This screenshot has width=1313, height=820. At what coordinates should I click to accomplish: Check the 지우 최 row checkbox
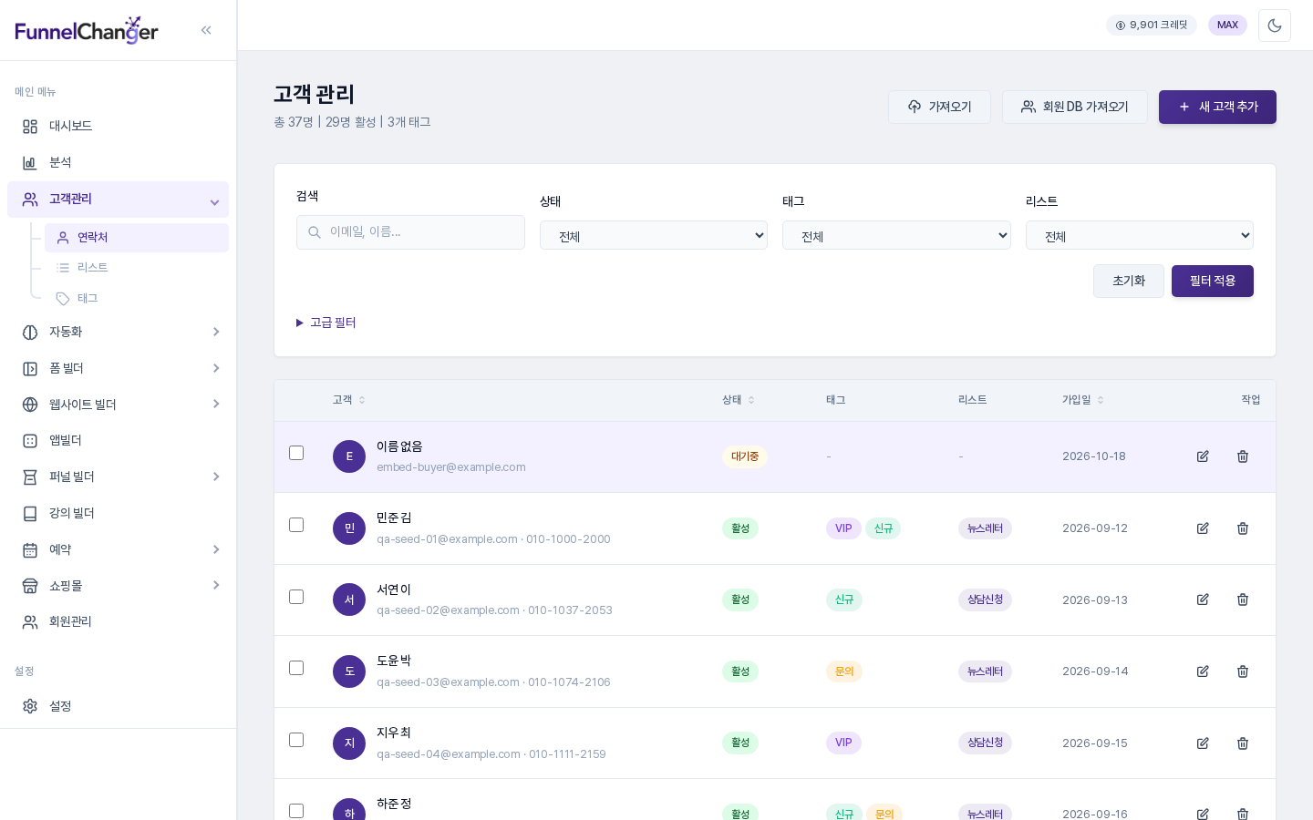296,740
